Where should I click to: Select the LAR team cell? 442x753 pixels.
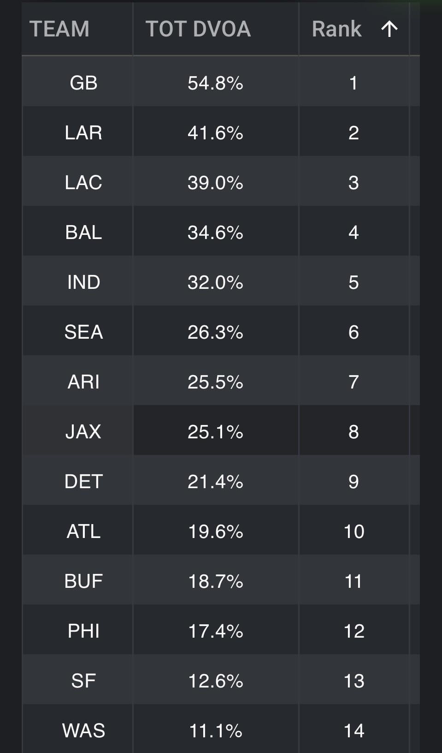(83, 133)
